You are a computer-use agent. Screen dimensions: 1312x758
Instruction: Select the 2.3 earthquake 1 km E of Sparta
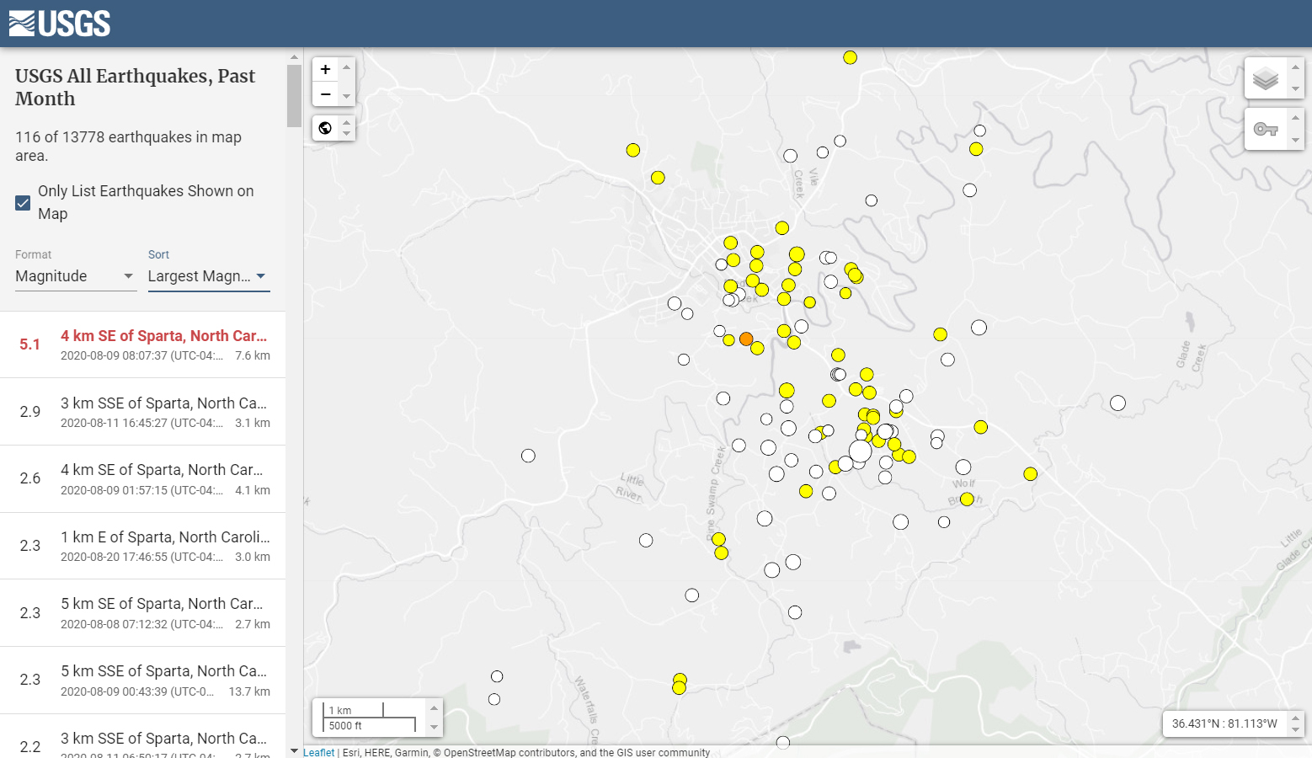click(143, 546)
